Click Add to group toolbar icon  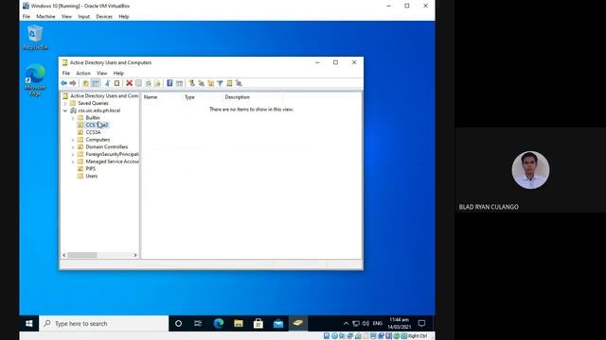coord(239,83)
